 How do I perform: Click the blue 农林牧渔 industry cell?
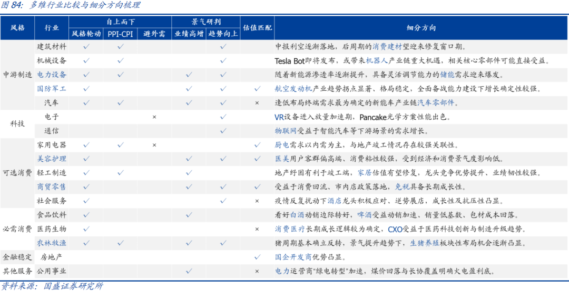pyautogui.click(x=52, y=243)
